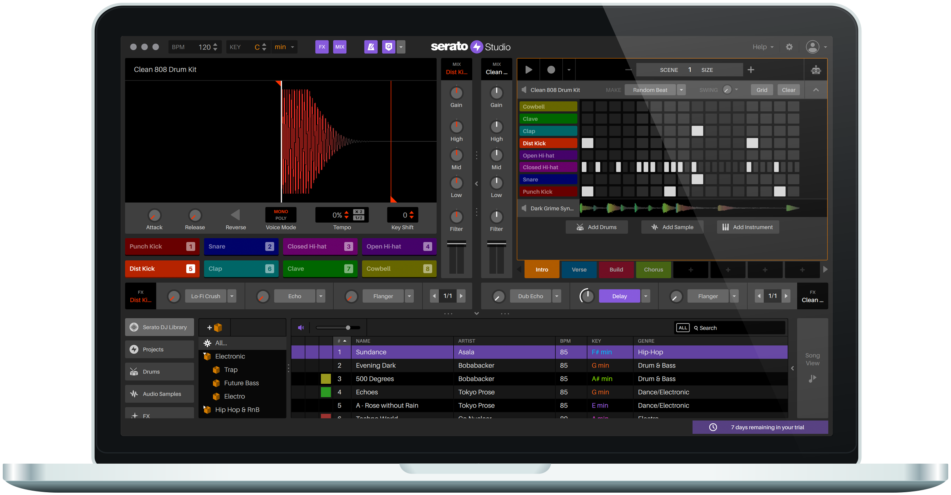This screenshot has height=495, width=951.
Task: Toggle the FX view button
Action: [x=322, y=47]
